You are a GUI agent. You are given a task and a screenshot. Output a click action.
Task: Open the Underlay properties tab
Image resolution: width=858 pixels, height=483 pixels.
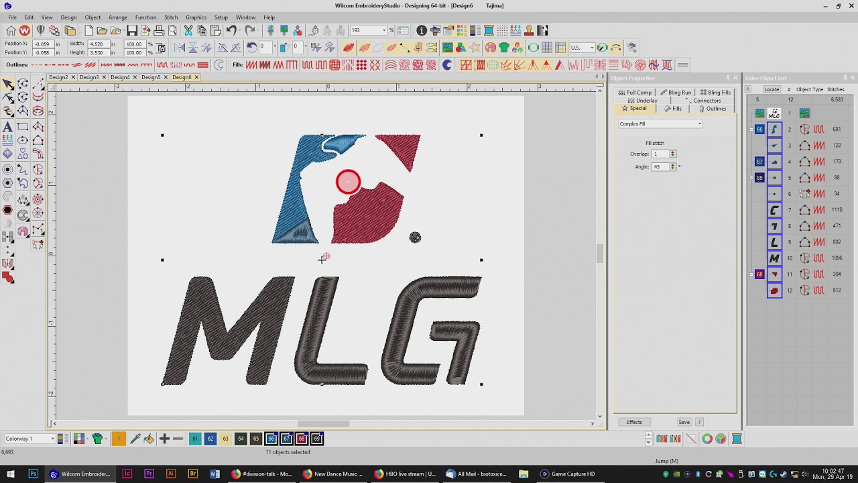[643, 101]
